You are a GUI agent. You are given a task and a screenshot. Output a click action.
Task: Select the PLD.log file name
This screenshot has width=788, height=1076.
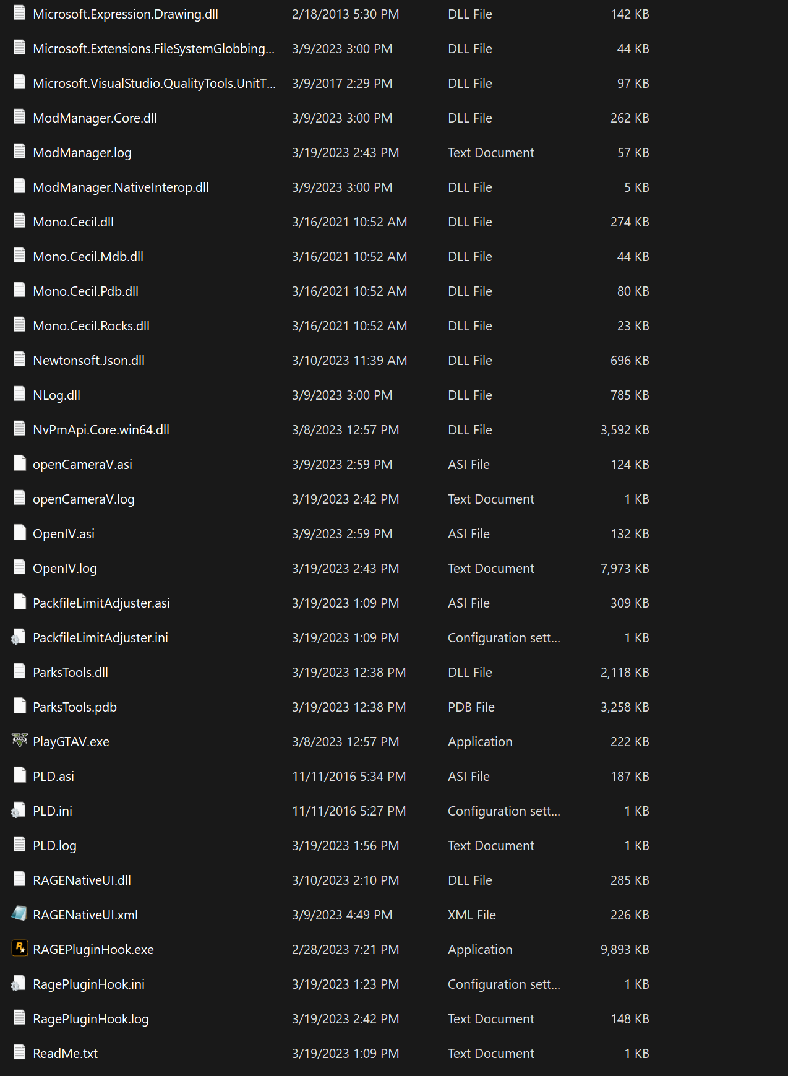coord(54,846)
